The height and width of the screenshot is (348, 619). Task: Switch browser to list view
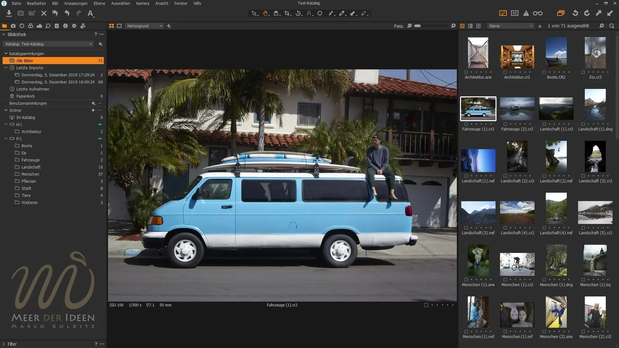[x=470, y=26]
